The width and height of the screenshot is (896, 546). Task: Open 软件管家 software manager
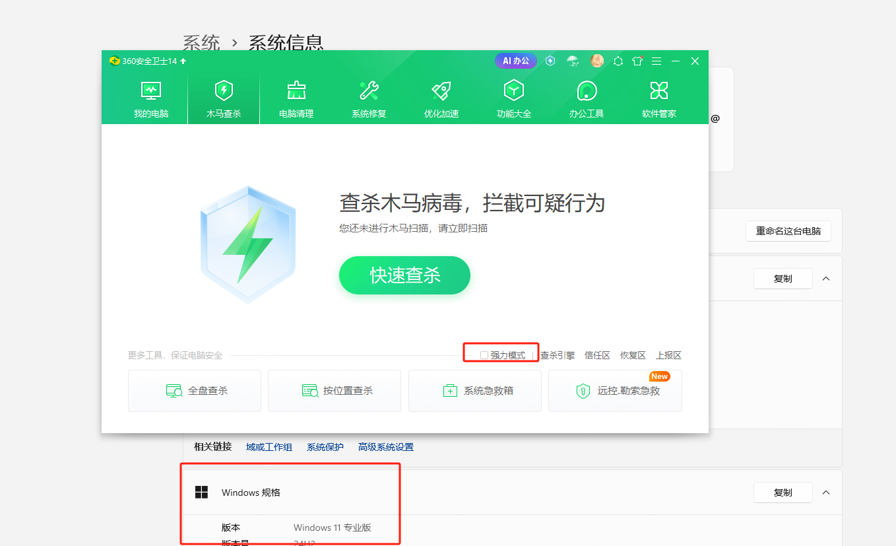659,99
